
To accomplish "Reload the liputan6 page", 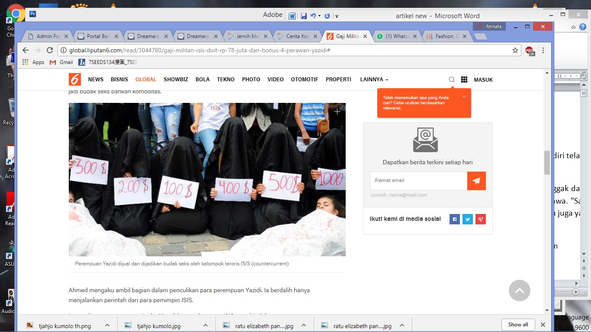I will point(50,50).
